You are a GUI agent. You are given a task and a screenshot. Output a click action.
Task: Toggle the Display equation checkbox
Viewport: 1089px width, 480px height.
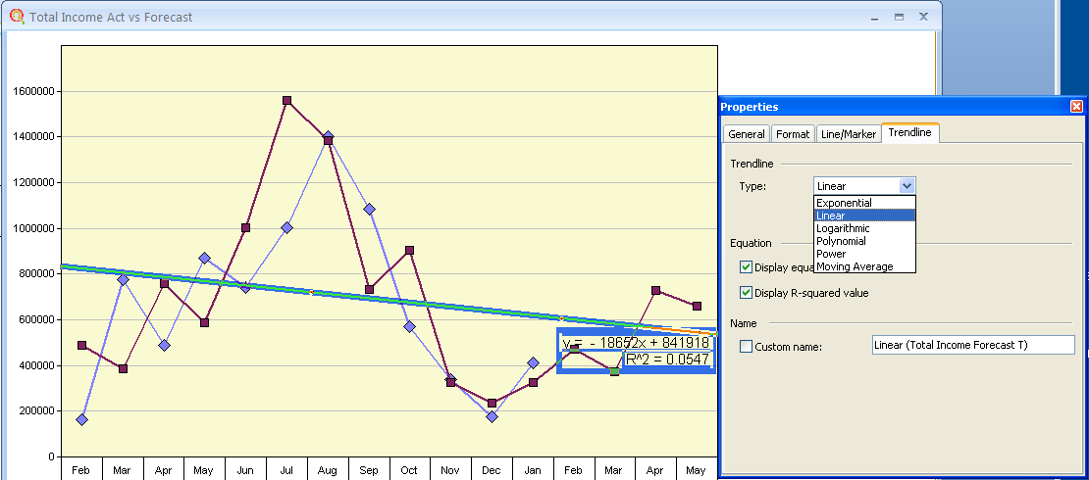coord(747,267)
